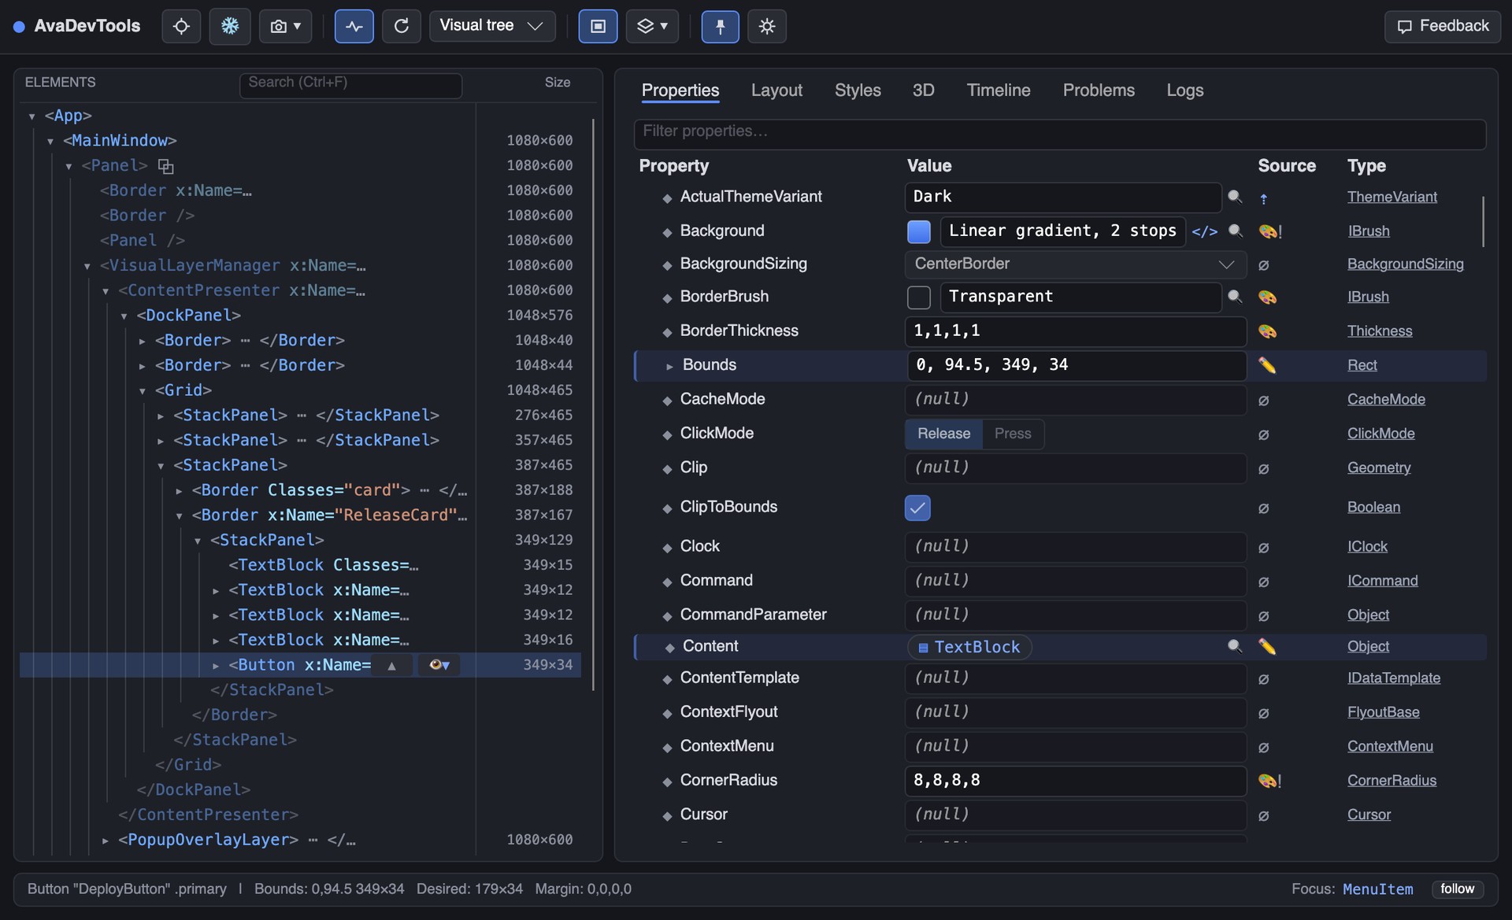The image size is (1512, 920).
Task: Expand the PopupOverlayLayer tree node
Action: pyautogui.click(x=106, y=841)
